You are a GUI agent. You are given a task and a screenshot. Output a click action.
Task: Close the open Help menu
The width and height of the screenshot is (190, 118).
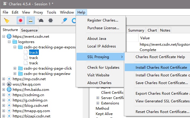[81, 12]
